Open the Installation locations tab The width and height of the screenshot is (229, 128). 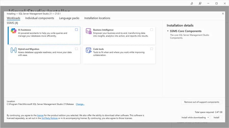pyautogui.click(x=97, y=18)
